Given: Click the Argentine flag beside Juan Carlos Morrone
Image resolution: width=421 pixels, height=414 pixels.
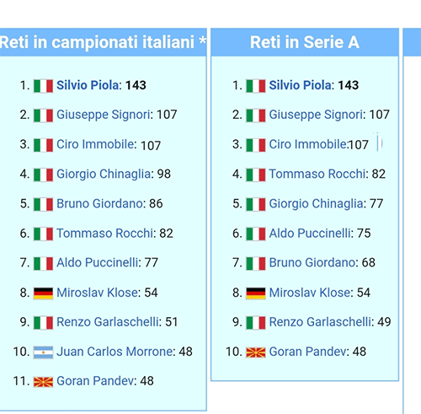Looking at the screenshot, I should (x=43, y=352).
